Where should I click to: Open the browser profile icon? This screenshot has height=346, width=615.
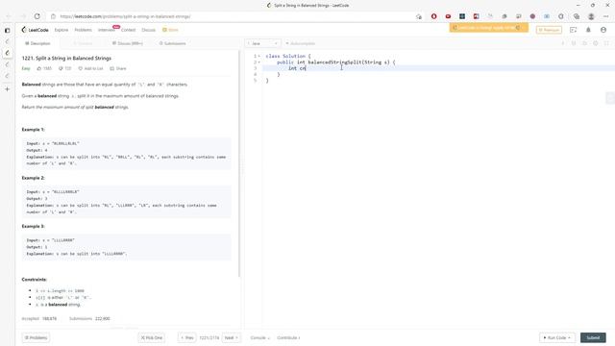click(x=591, y=16)
